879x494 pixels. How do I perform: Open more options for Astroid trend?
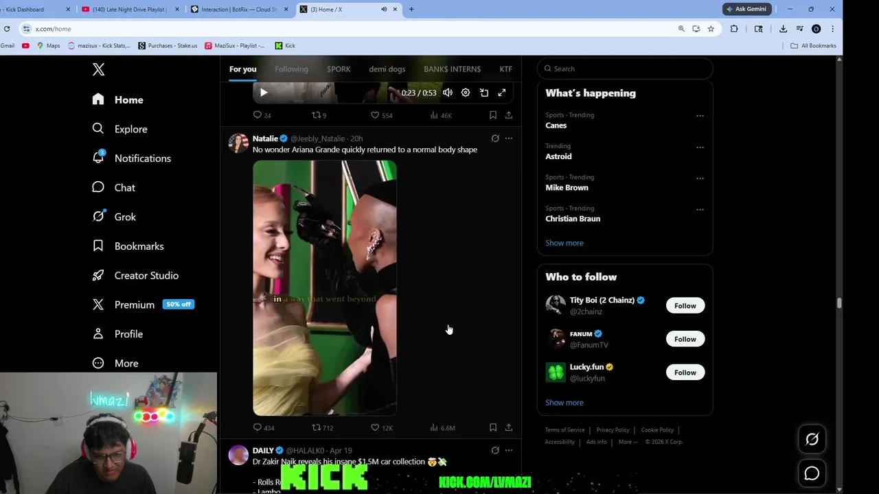coord(700,148)
